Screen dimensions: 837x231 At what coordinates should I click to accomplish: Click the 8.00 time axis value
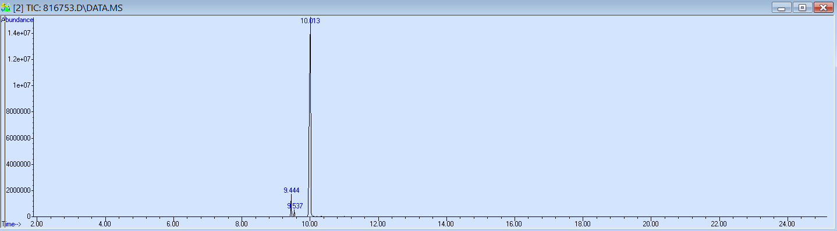[x=242, y=223]
